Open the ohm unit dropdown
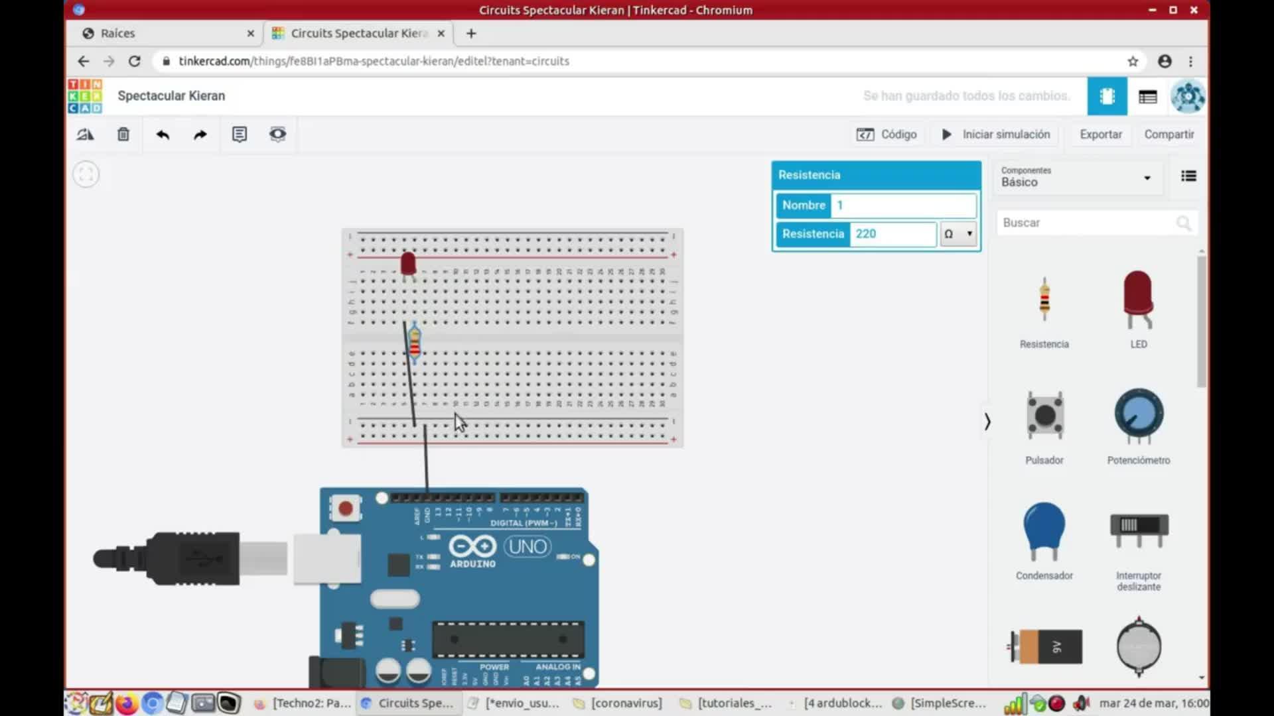Screen dimensions: 1274x716 pyautogui.click(x=958, y=234)
